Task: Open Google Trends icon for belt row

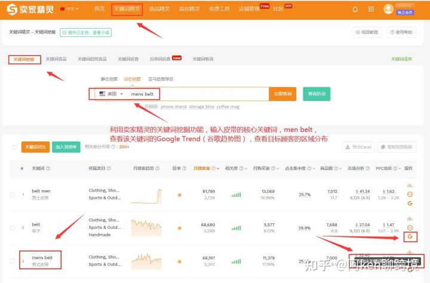Action: (x=410, y=236)
